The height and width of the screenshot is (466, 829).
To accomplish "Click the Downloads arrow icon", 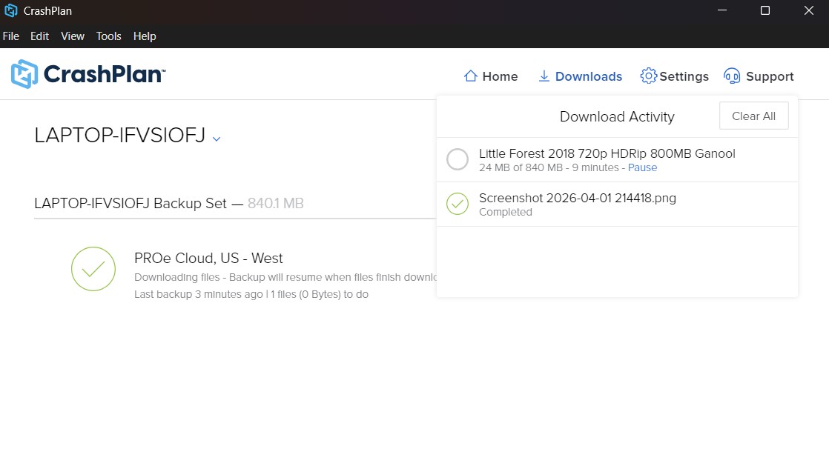I will coord(544,76).
